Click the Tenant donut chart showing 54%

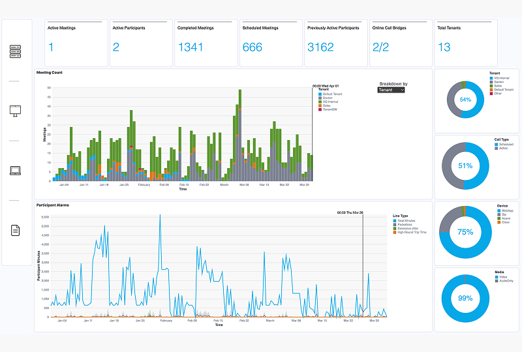click(x=465, y=100)
